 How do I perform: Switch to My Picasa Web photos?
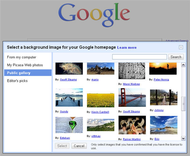coord(25,65)
